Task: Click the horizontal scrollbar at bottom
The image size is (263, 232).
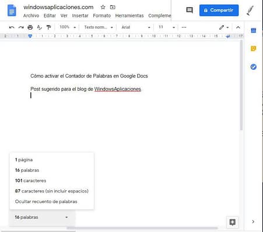Action: [x=142, y=228]
